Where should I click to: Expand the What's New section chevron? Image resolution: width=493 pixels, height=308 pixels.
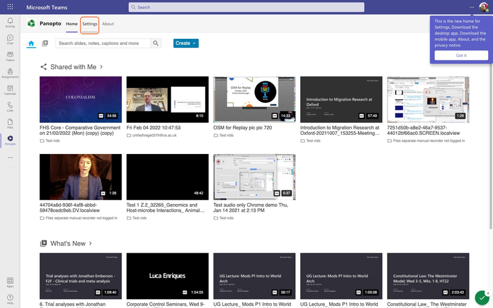(x=91, y=243)
